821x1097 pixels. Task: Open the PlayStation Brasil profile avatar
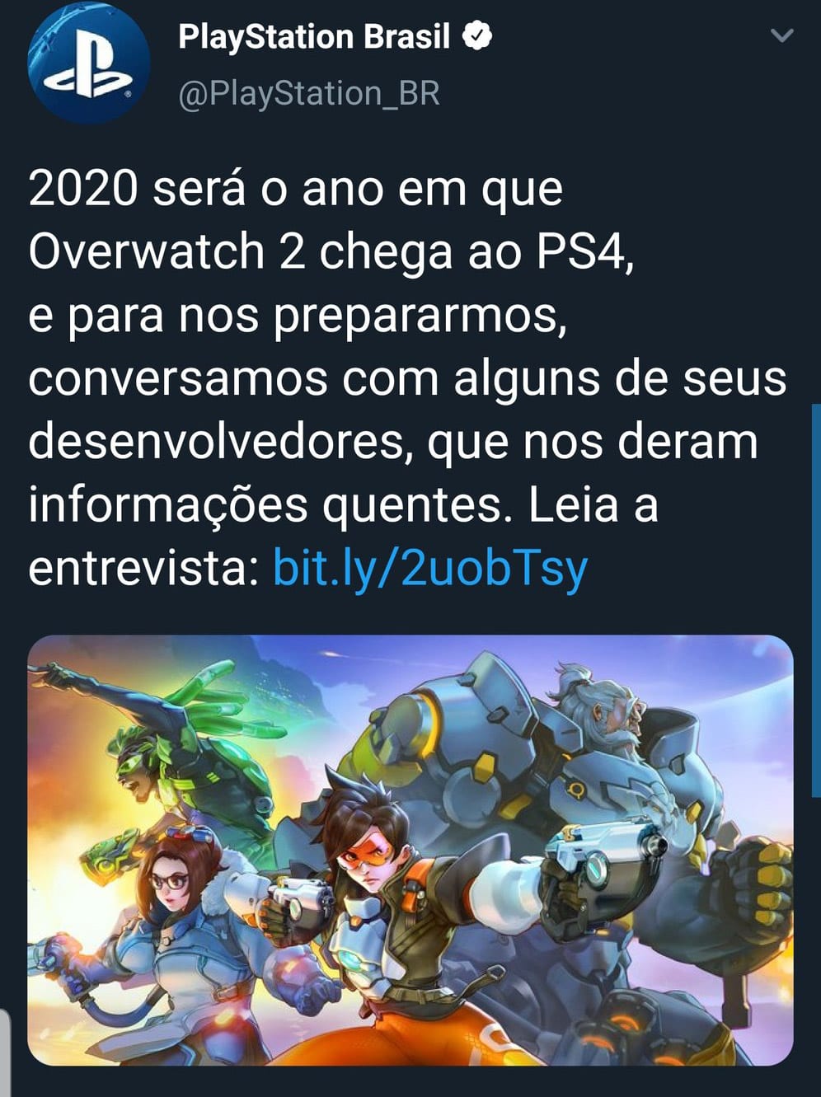tap(89, 64)
